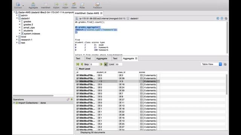Click the green Operations status icon

coord(72,99)
